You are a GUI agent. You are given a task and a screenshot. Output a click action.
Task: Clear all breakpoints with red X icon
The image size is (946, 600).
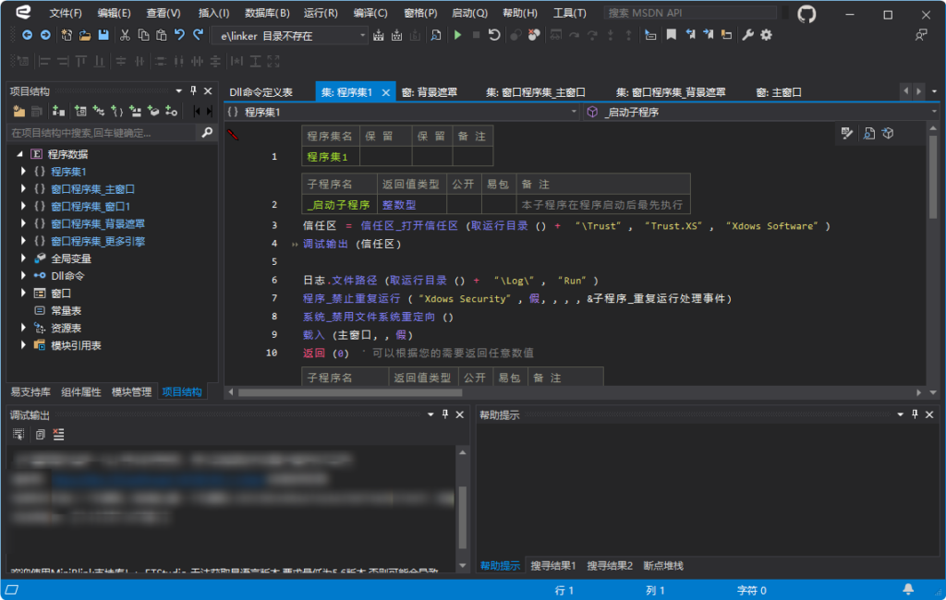point(533,36)
